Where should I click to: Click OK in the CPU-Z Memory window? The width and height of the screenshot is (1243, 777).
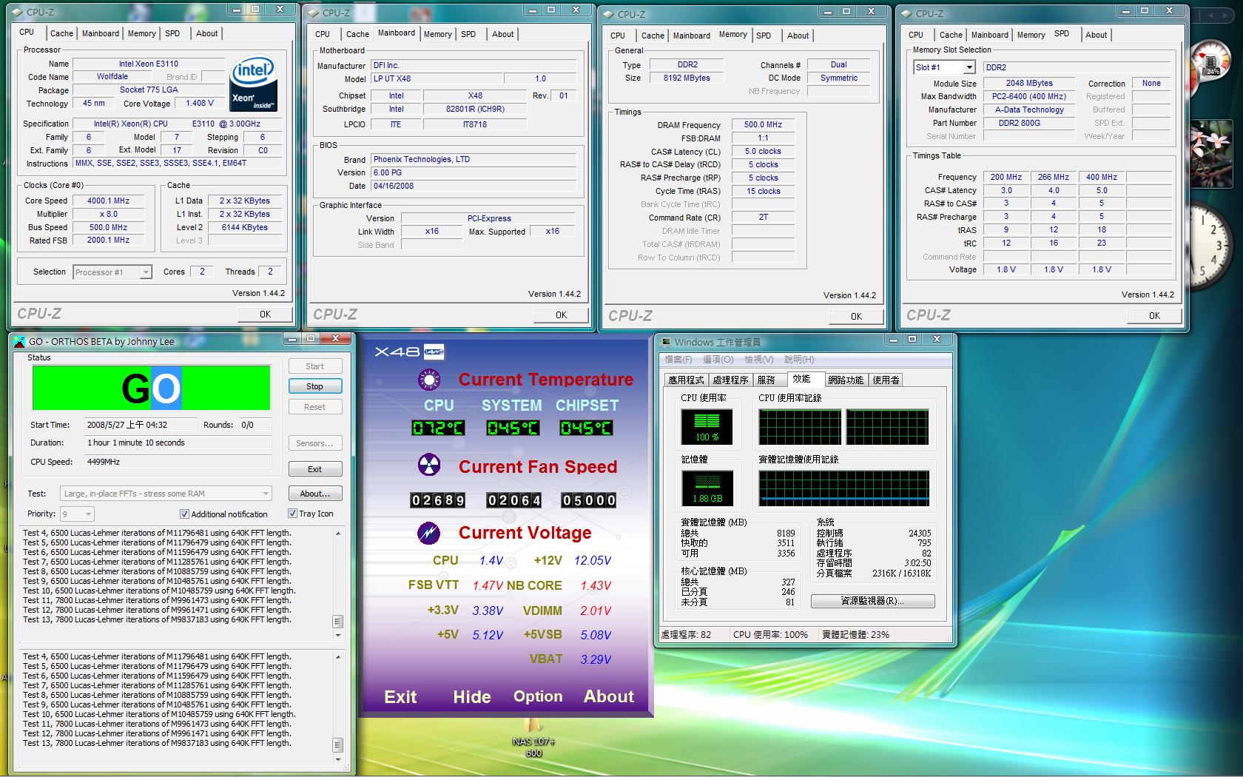(856, 317)
